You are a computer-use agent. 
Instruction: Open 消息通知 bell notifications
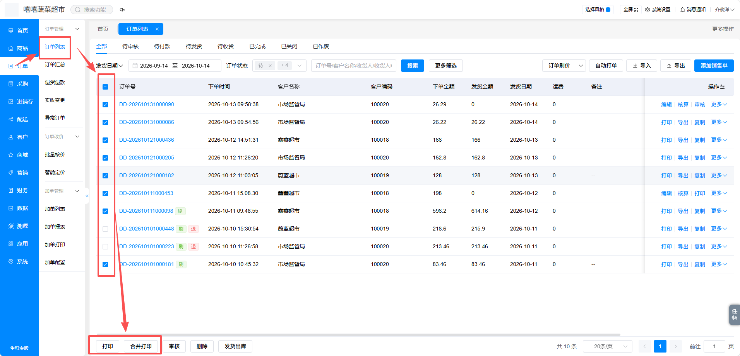[683, 10]
